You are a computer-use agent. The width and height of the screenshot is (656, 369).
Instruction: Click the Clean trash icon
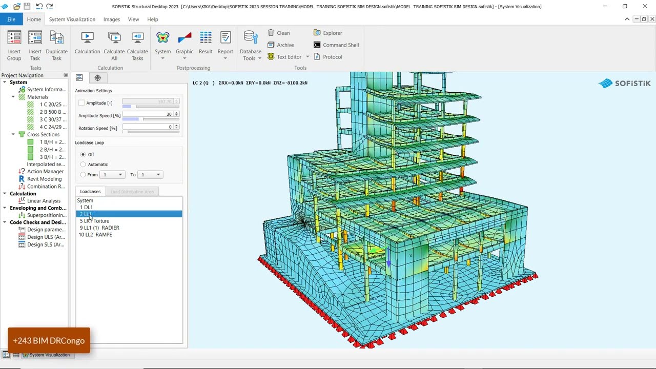pos(271,33)
